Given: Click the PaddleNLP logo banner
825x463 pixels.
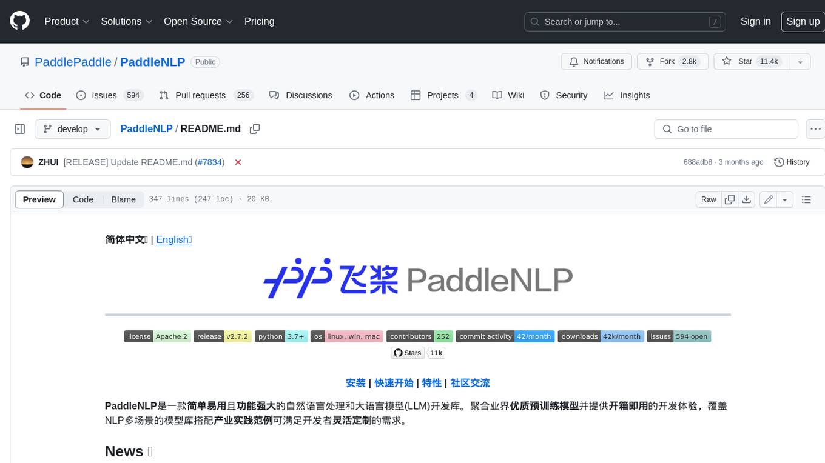Looking at the screenshot, I should click(x=418, y=279).
